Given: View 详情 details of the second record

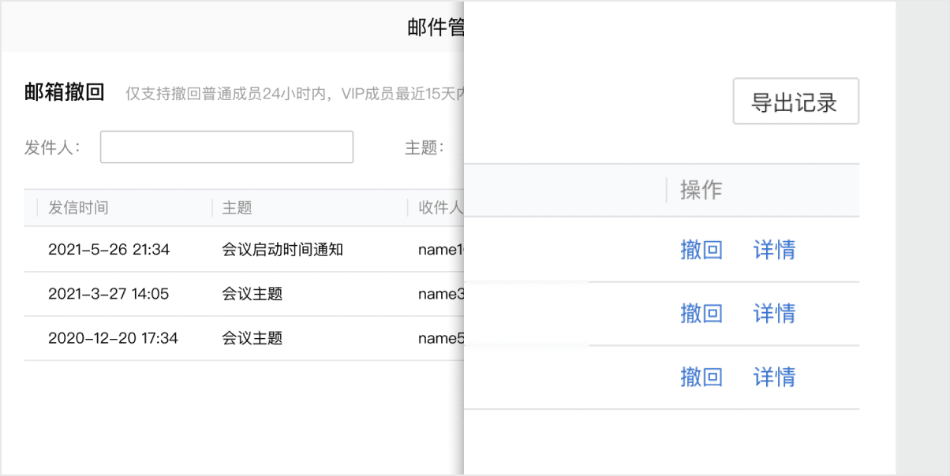Looking at the screenshot, I should click(773, 314).
